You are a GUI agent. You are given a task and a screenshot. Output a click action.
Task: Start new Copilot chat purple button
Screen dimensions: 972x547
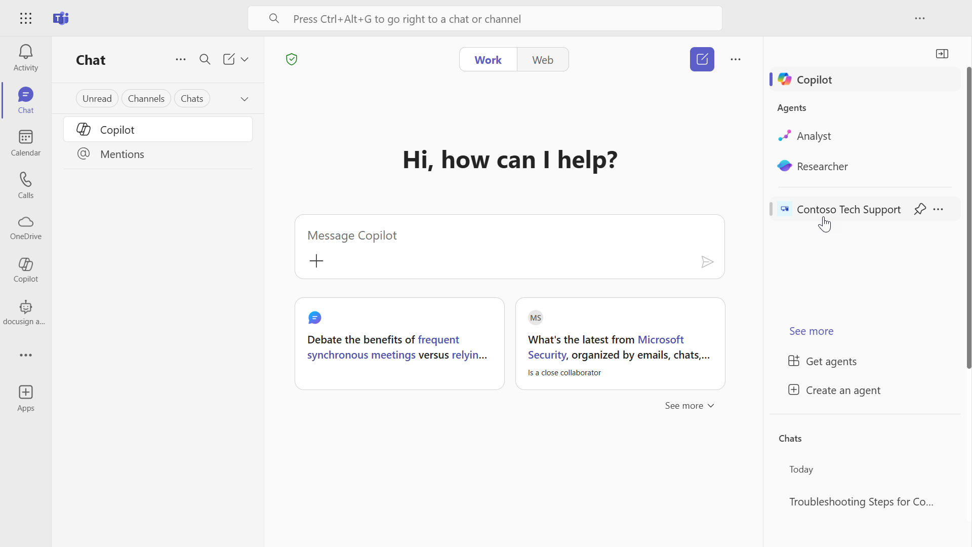pos(702,59)
